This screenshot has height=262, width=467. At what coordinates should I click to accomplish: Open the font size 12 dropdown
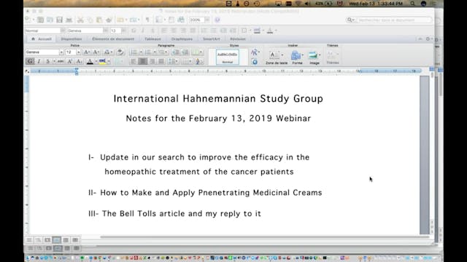click(x=78, y=52)
